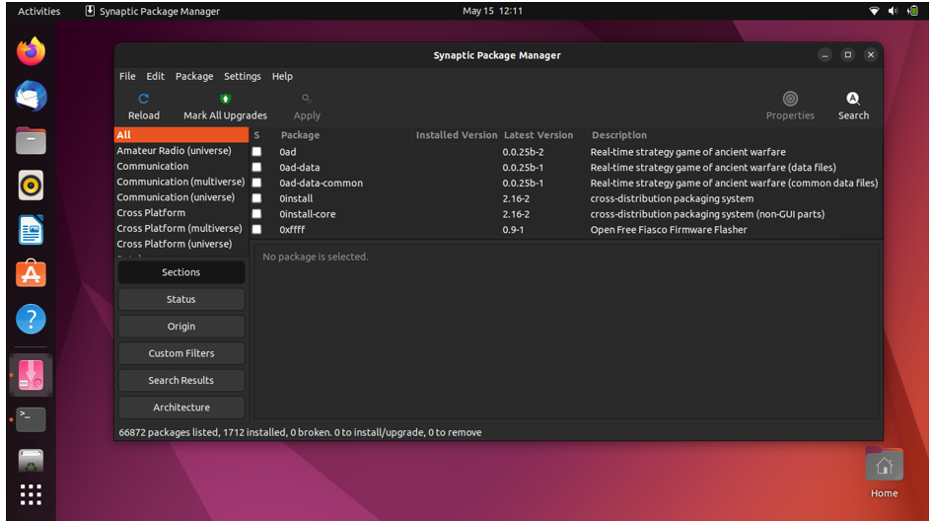This screenshot has width=934, height=522.
Task: Click the Reload toolbar icon
Action: (144, 99)
